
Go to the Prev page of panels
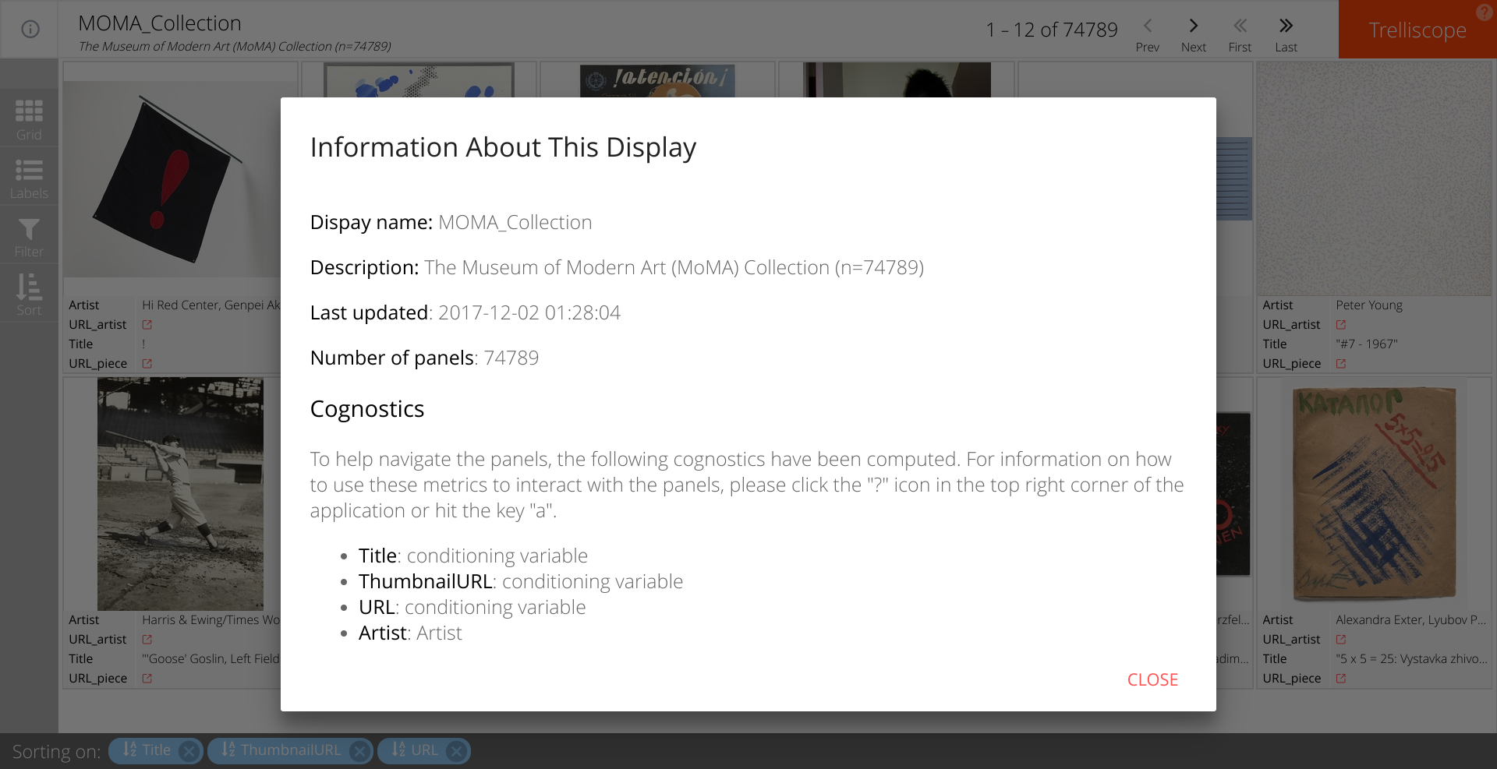pyautogui.click(x=1147, y=34)
